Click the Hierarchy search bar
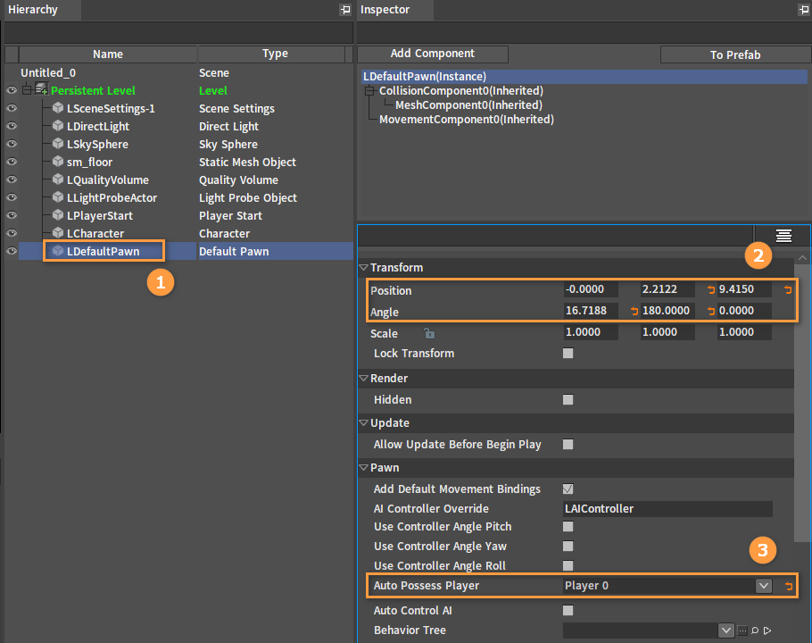 (178, 33)
